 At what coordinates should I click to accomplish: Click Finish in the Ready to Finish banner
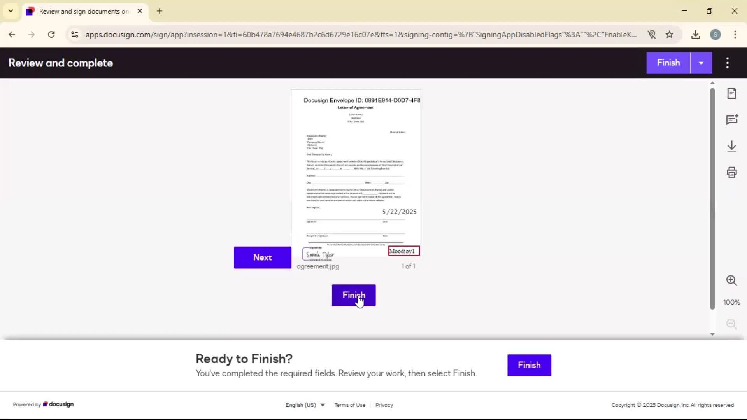pyautogui.click(x=529, y=365)
